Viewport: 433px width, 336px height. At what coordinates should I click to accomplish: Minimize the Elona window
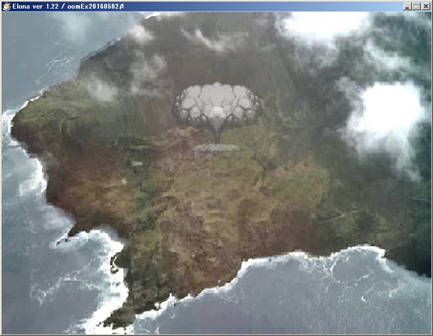click(x=407, y=6)
